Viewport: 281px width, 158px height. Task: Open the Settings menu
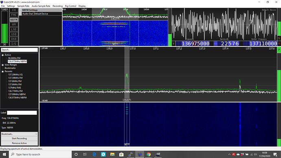11,6
